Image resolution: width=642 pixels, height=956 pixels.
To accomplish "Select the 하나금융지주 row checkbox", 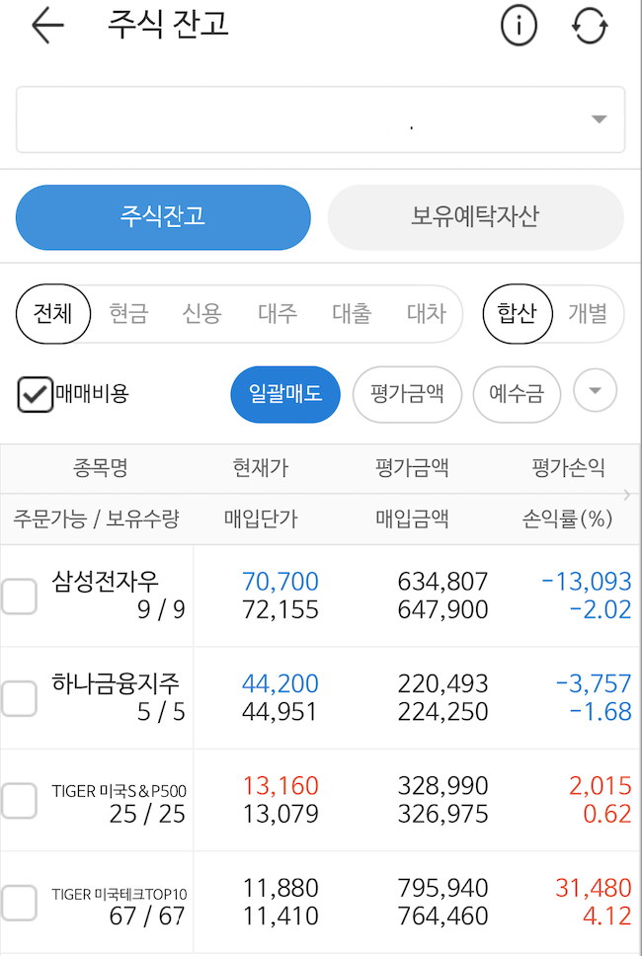I will tap(18, 698).
